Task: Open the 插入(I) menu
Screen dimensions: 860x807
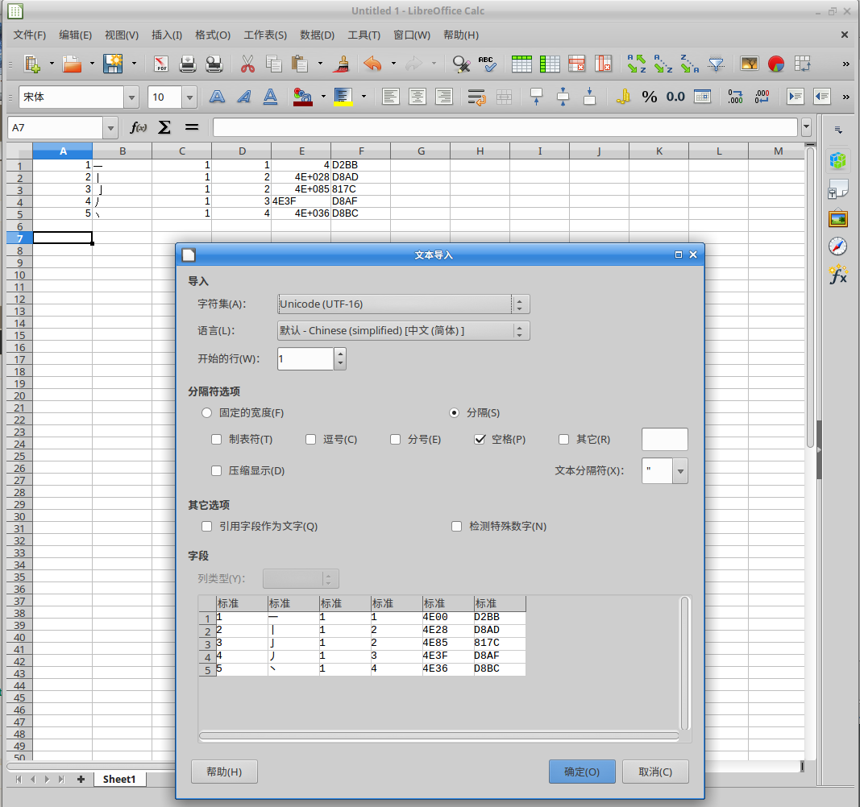Action: pos(167,35)
